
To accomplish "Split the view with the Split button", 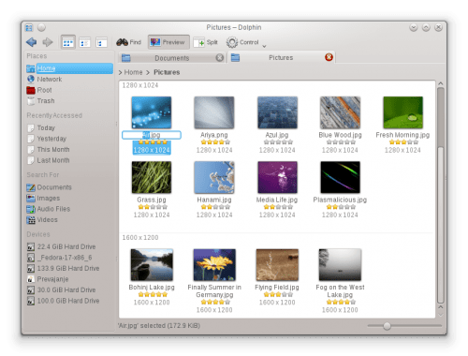I will click(205, 42).
